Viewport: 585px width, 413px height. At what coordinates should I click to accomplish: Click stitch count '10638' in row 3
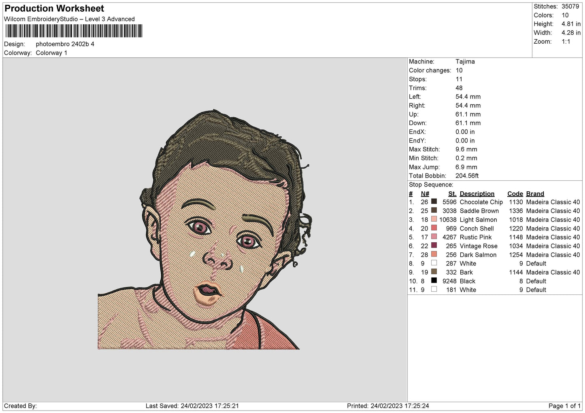(x=448, y=220)
